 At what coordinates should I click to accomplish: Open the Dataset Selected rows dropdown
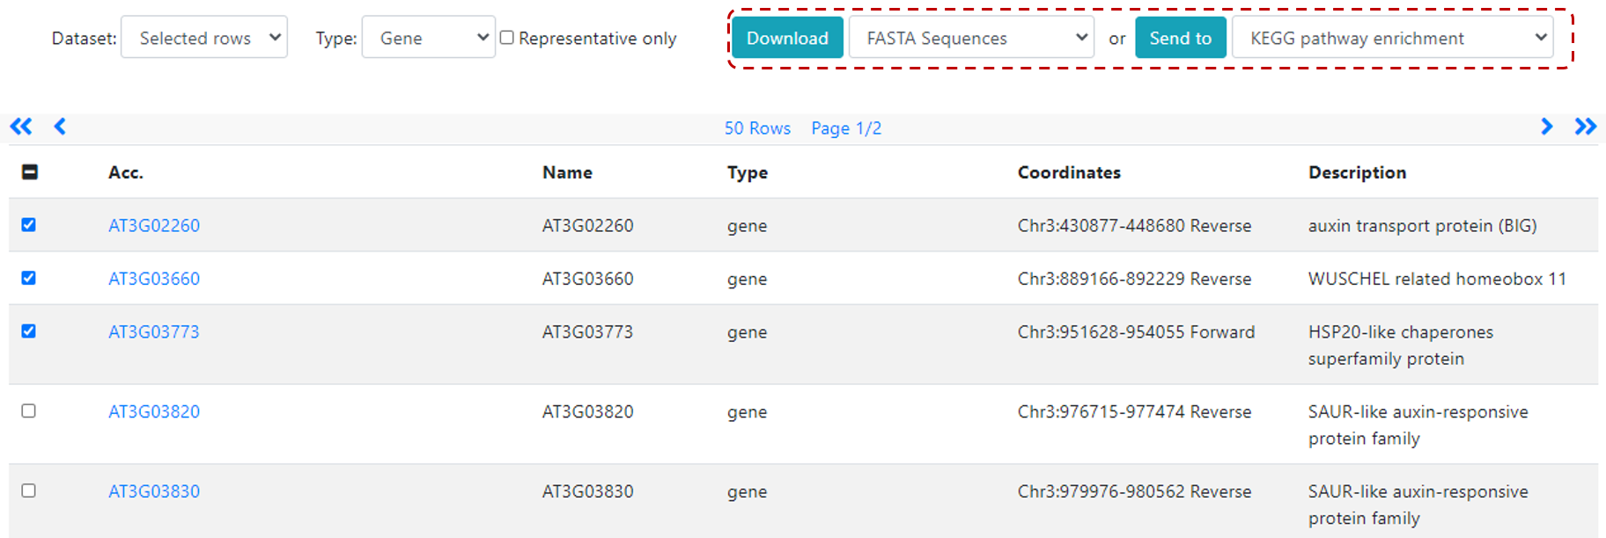204,38
